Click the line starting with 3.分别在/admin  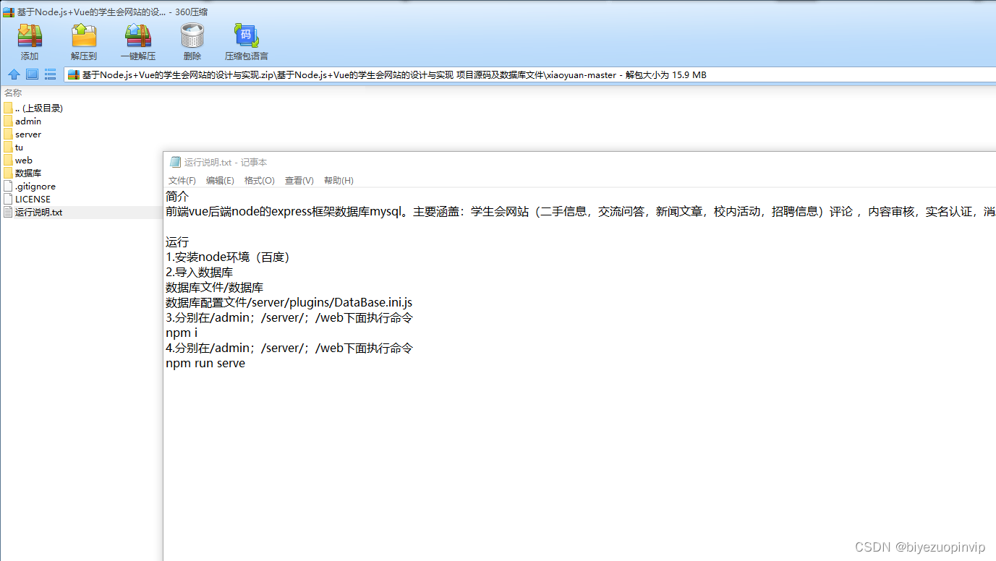point(289,317)
